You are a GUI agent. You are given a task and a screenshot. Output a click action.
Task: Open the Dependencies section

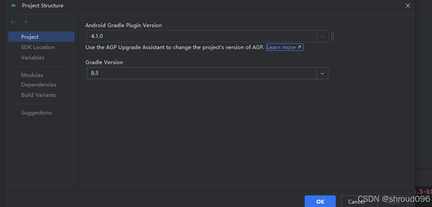39,85
